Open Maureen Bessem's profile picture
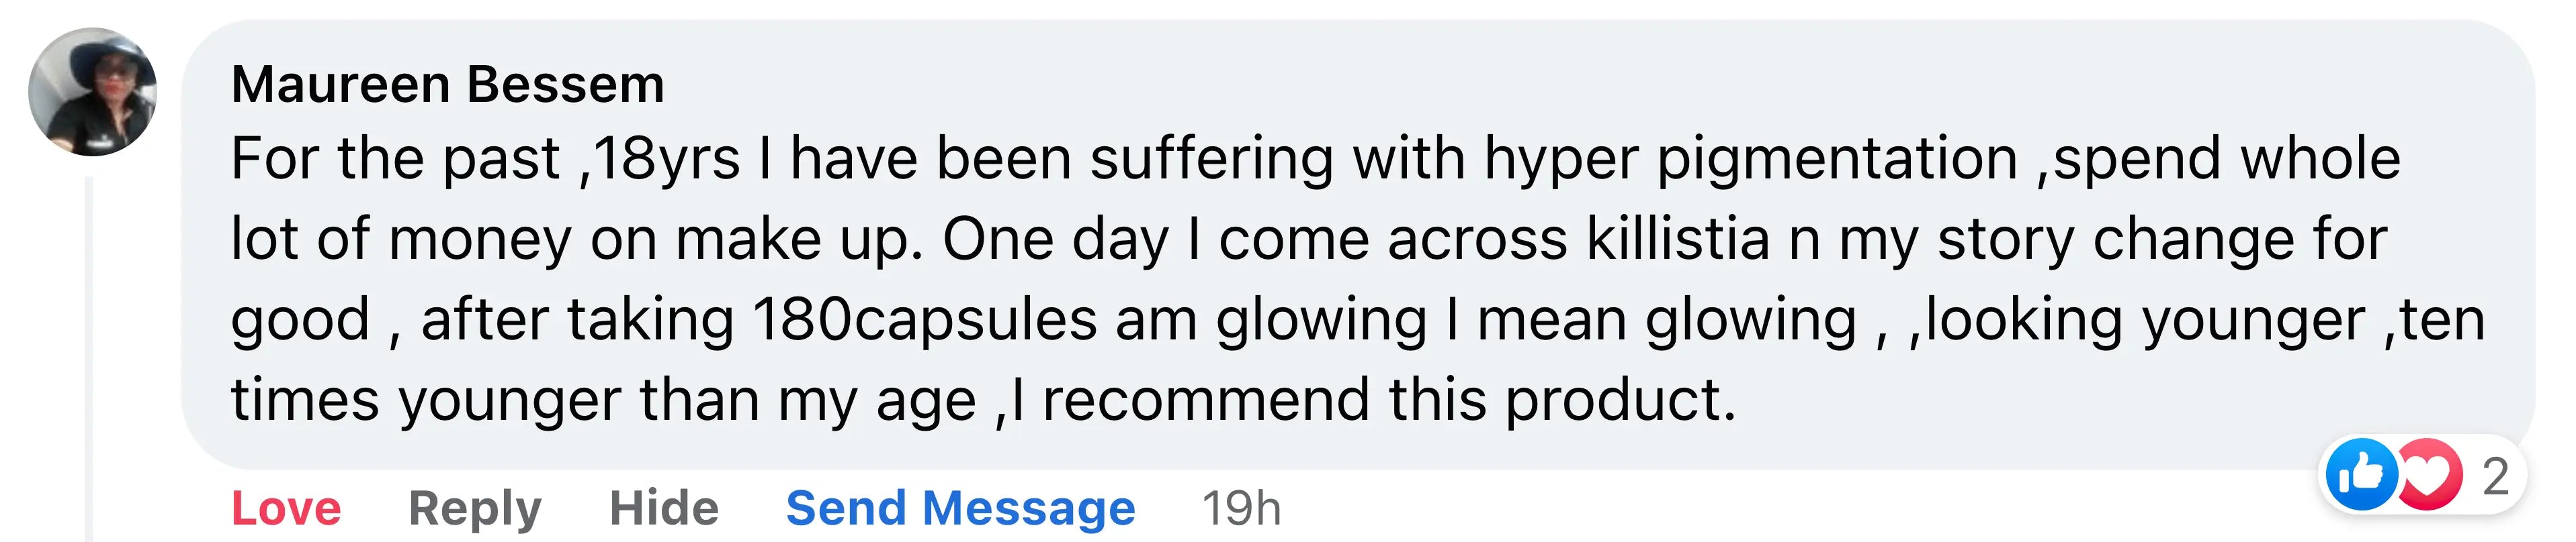This screenshot has height=542, width=2576. pos(93,92)
